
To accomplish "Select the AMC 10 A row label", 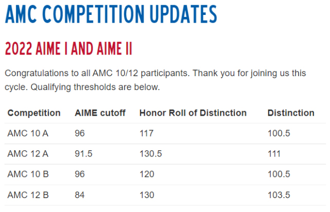I will (x=28, y=133).
